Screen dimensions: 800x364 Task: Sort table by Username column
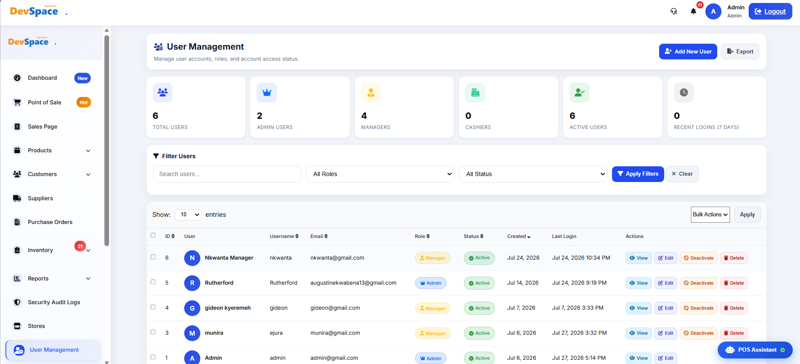[284, 236]
